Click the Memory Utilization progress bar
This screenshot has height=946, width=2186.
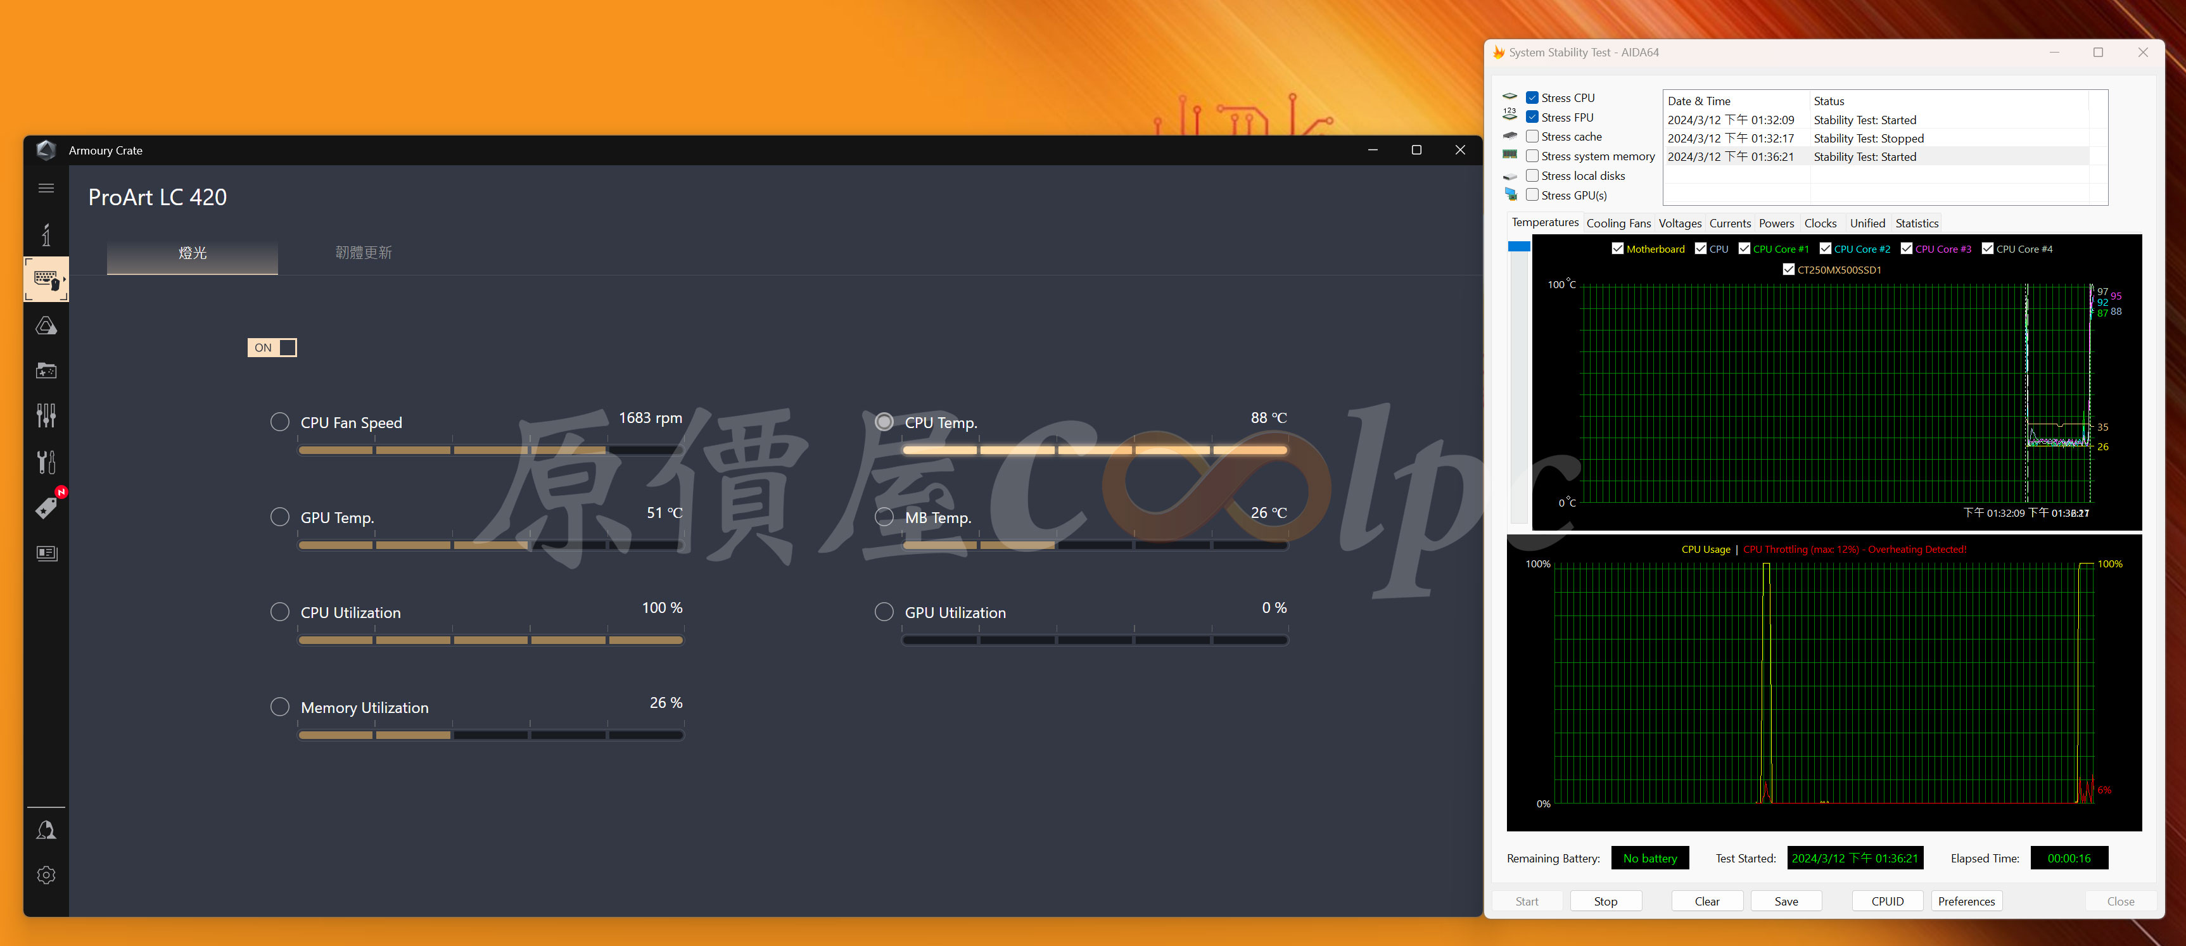(x=490, y=735)
